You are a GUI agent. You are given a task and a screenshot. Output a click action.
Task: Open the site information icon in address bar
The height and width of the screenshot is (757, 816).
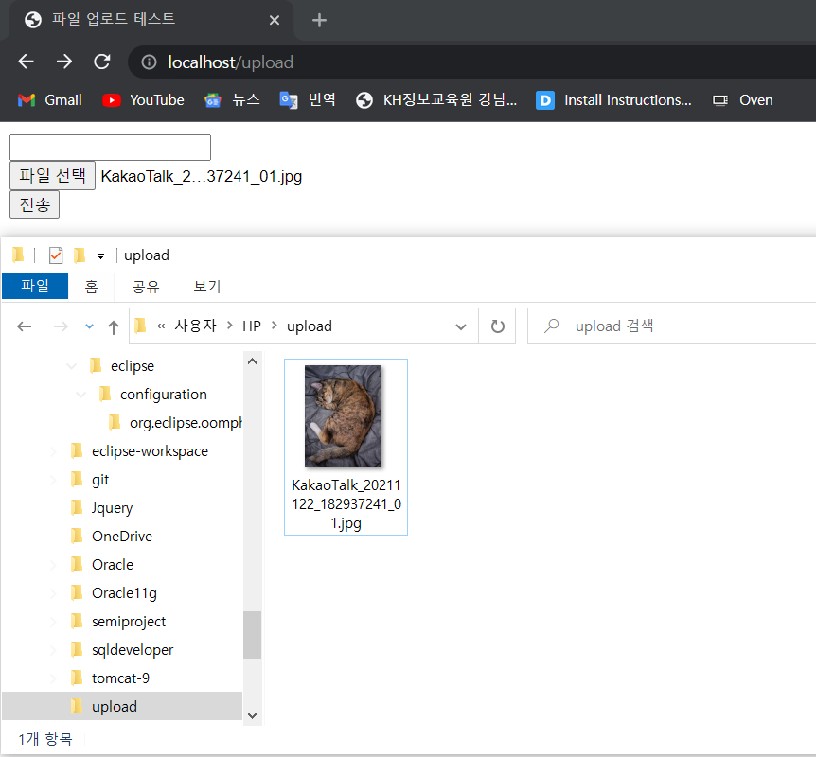point(149,62)
